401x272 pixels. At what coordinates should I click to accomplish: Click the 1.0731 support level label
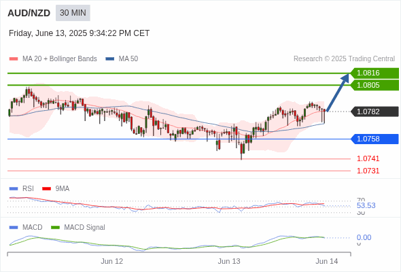point(368,171)
